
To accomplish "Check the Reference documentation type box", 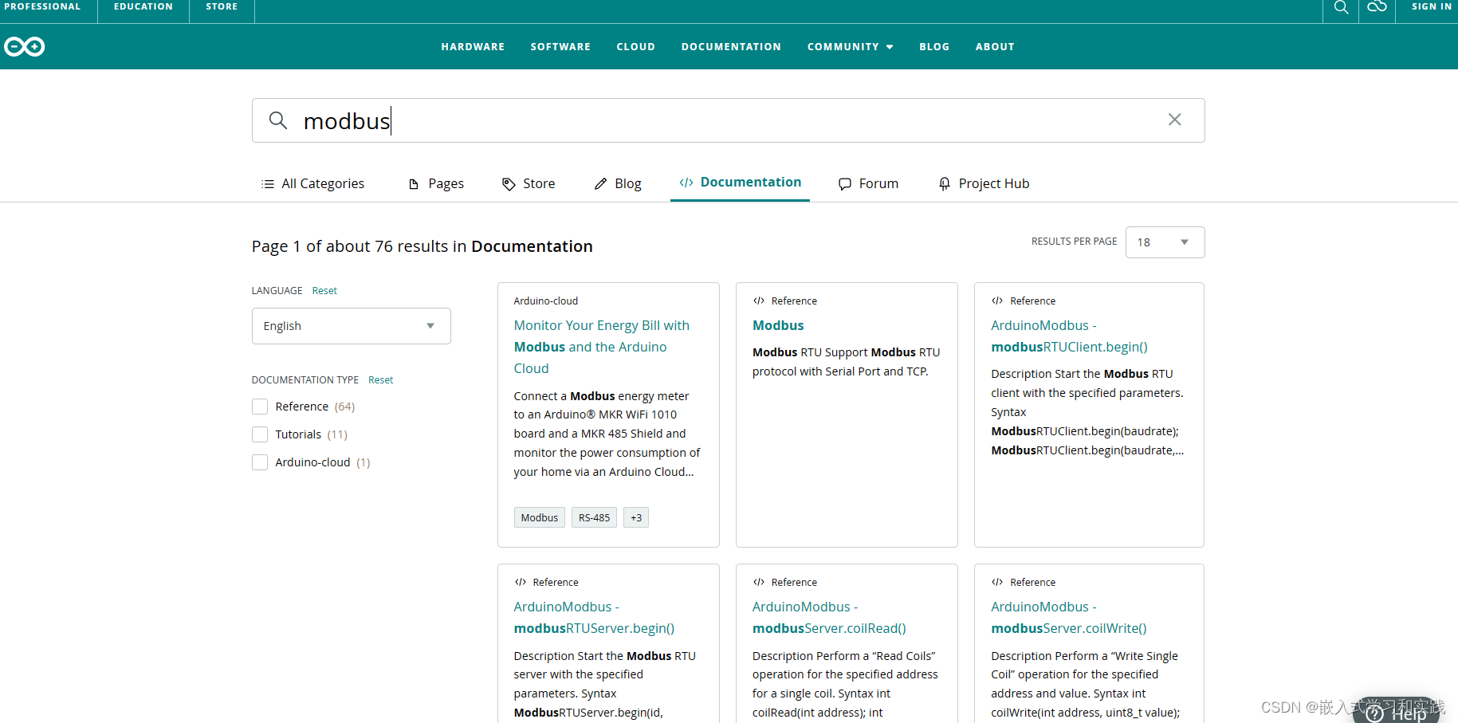I will click(x=260, y=407).
